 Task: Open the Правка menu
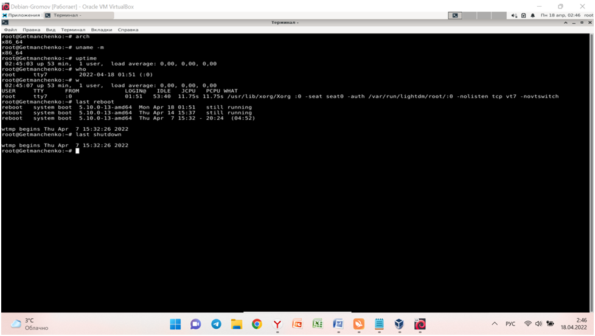click(31, 30)
